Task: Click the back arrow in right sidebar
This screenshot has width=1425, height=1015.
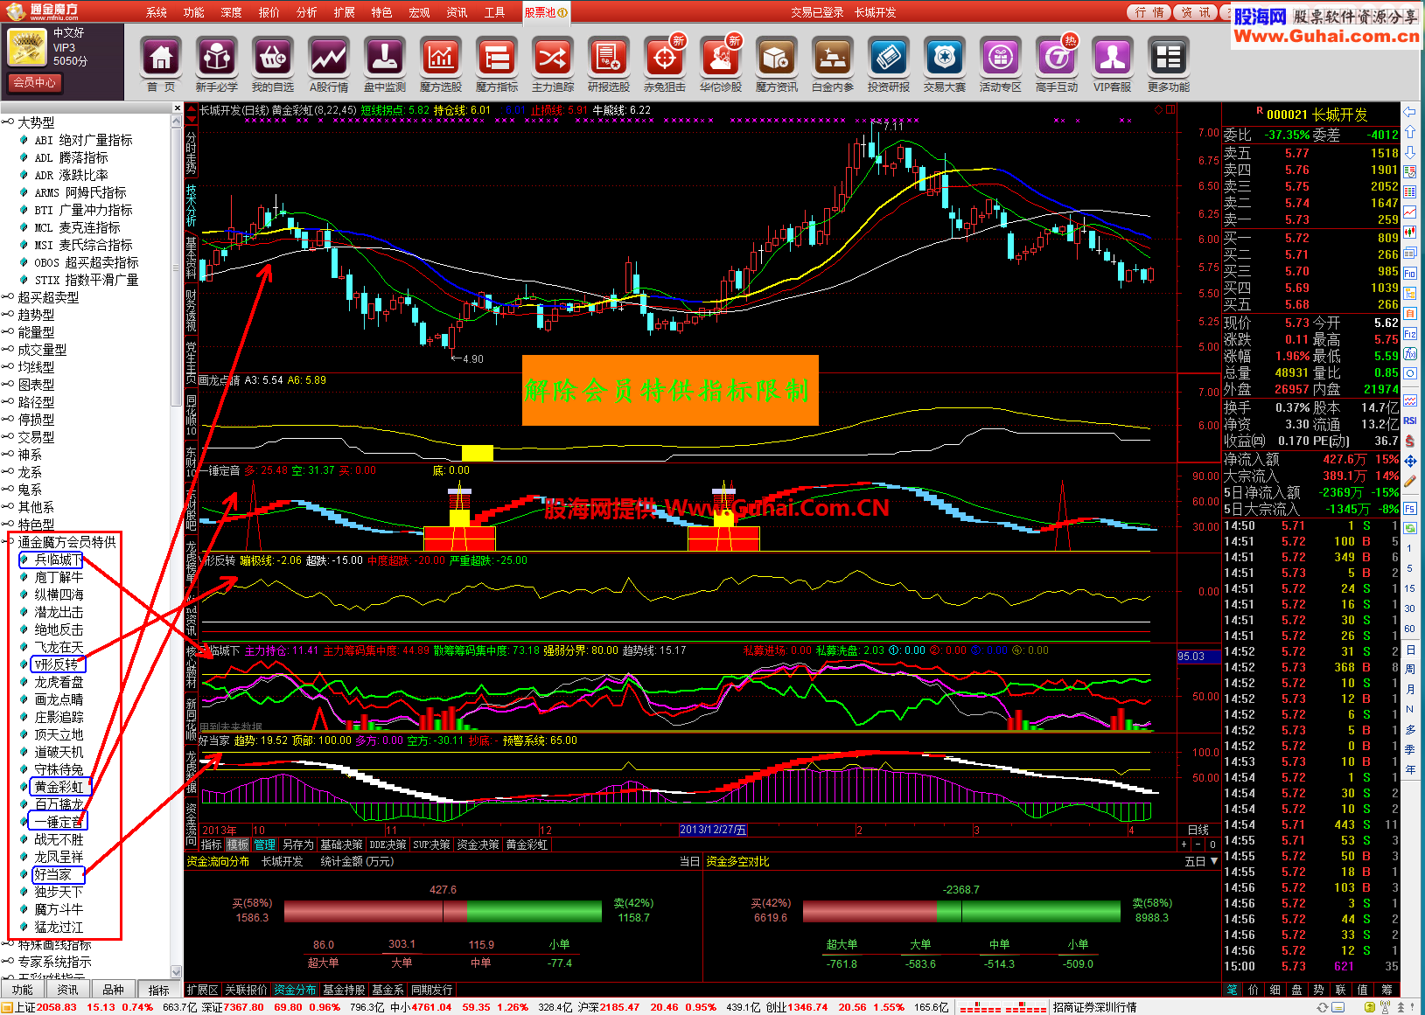Action: (1410, 113)
